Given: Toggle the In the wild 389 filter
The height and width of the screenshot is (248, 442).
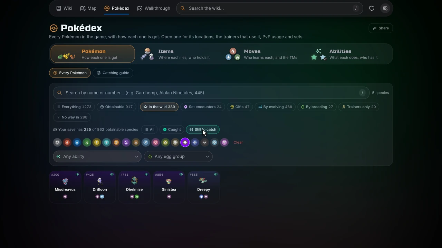Looking at the screenshot, I should pos(159,107).
